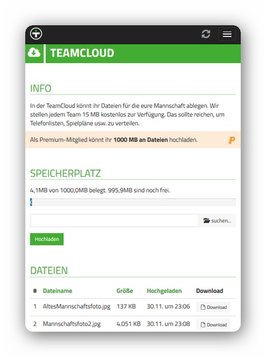This screenshot has width=266, height=357.
Task: Click the Download column header
Action: (209, 291)
